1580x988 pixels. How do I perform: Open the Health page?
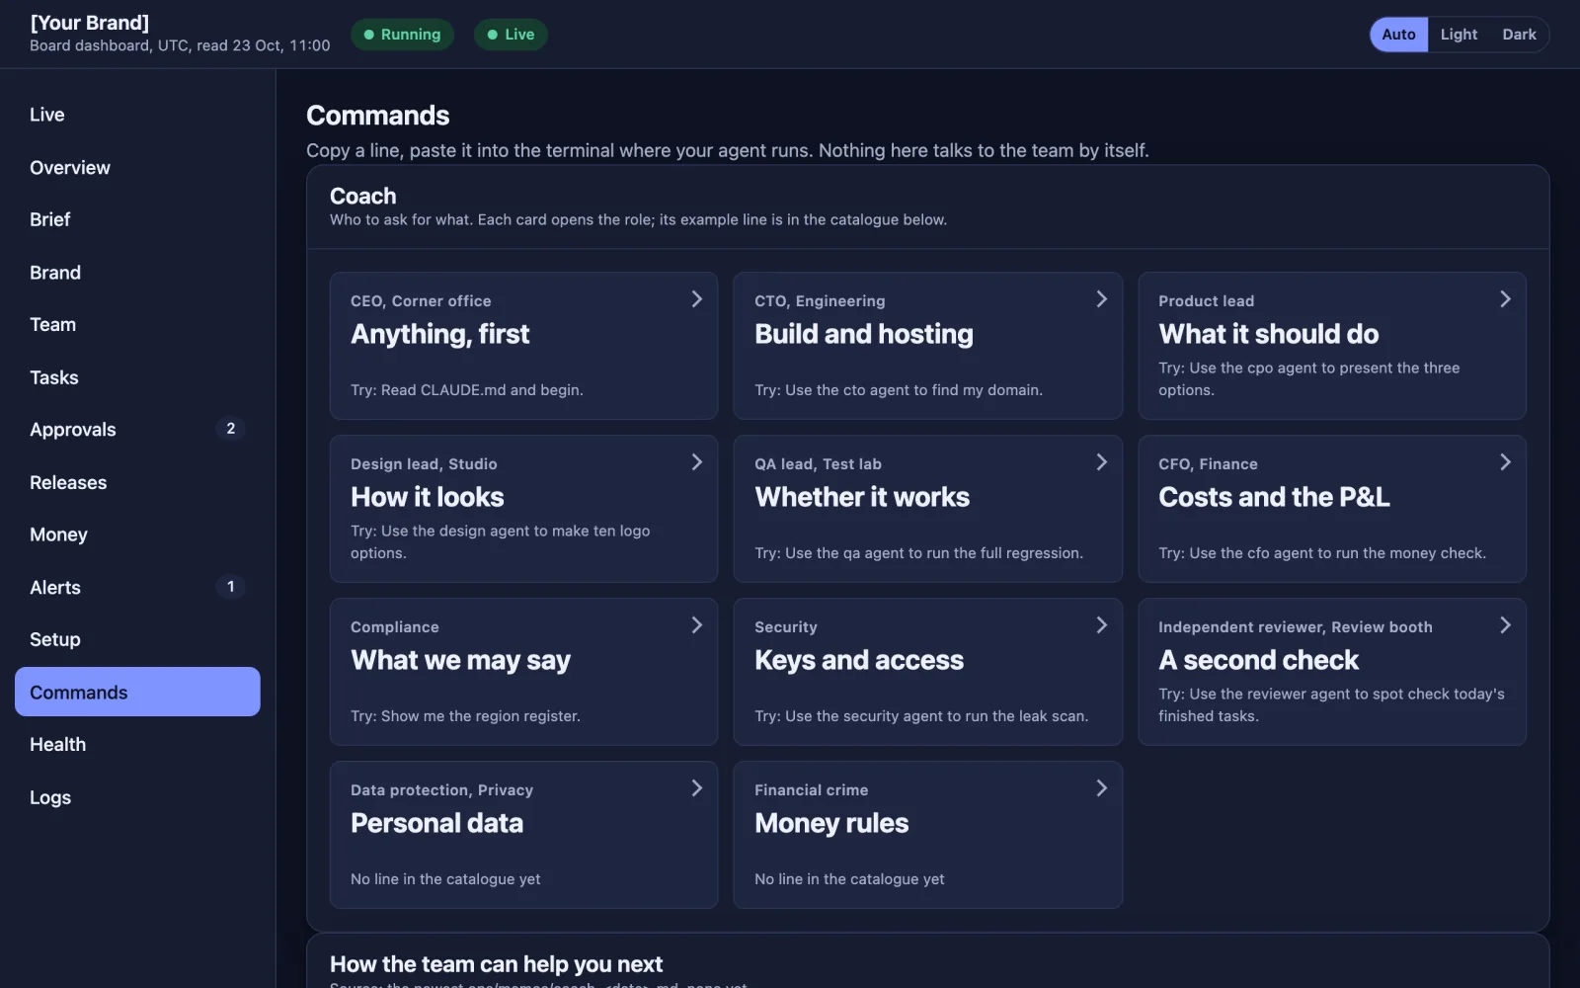[x=137, y=744]
